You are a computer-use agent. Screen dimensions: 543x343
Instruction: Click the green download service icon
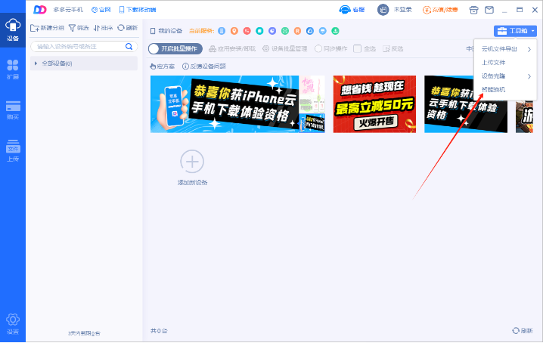[x=335, y=31]
